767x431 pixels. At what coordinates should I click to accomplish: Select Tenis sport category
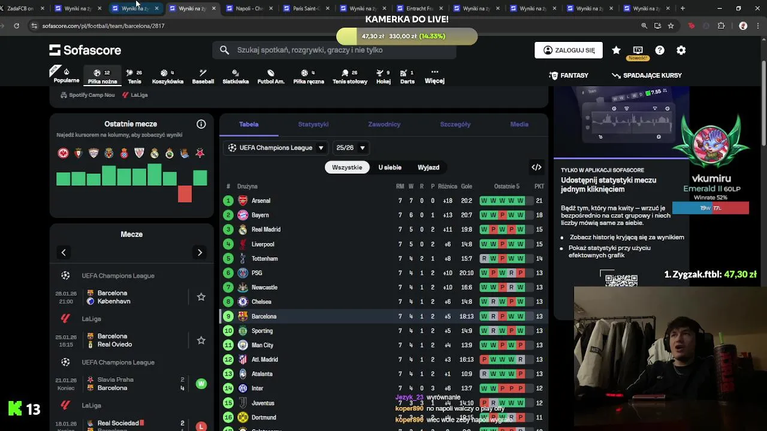coord(134,77)
